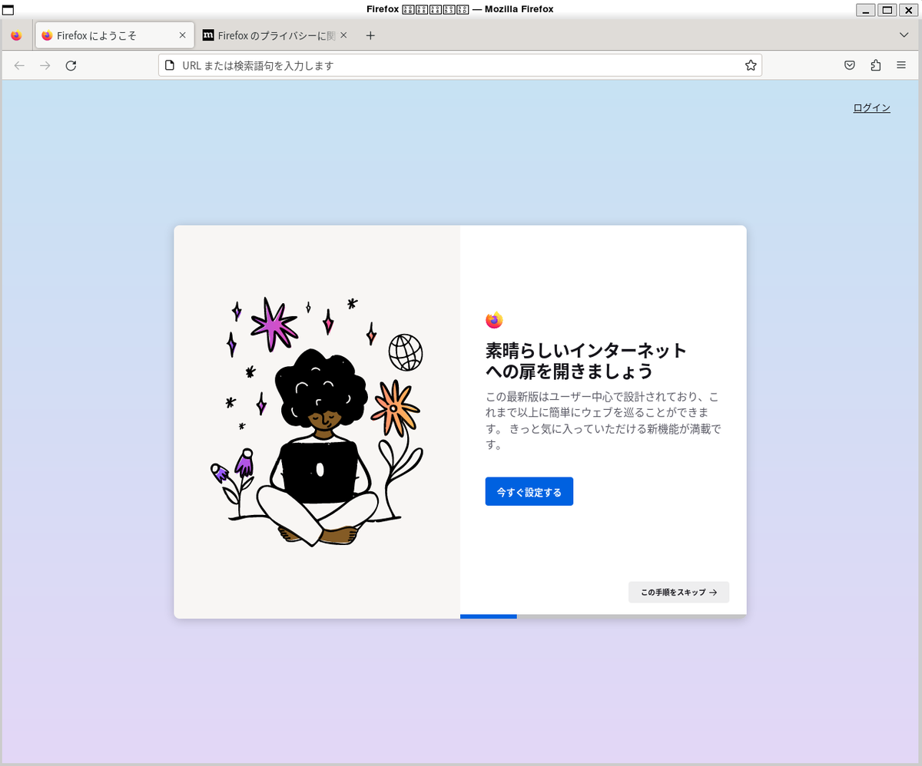Image resolution: width=922 pixels, height=766 pixels.
Task: Click the welcome illustration of person with laptop
Action: click(x=317, y=422)
